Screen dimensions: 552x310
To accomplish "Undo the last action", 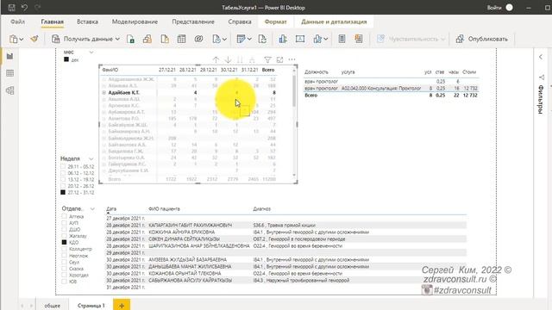I will [24, 8].
